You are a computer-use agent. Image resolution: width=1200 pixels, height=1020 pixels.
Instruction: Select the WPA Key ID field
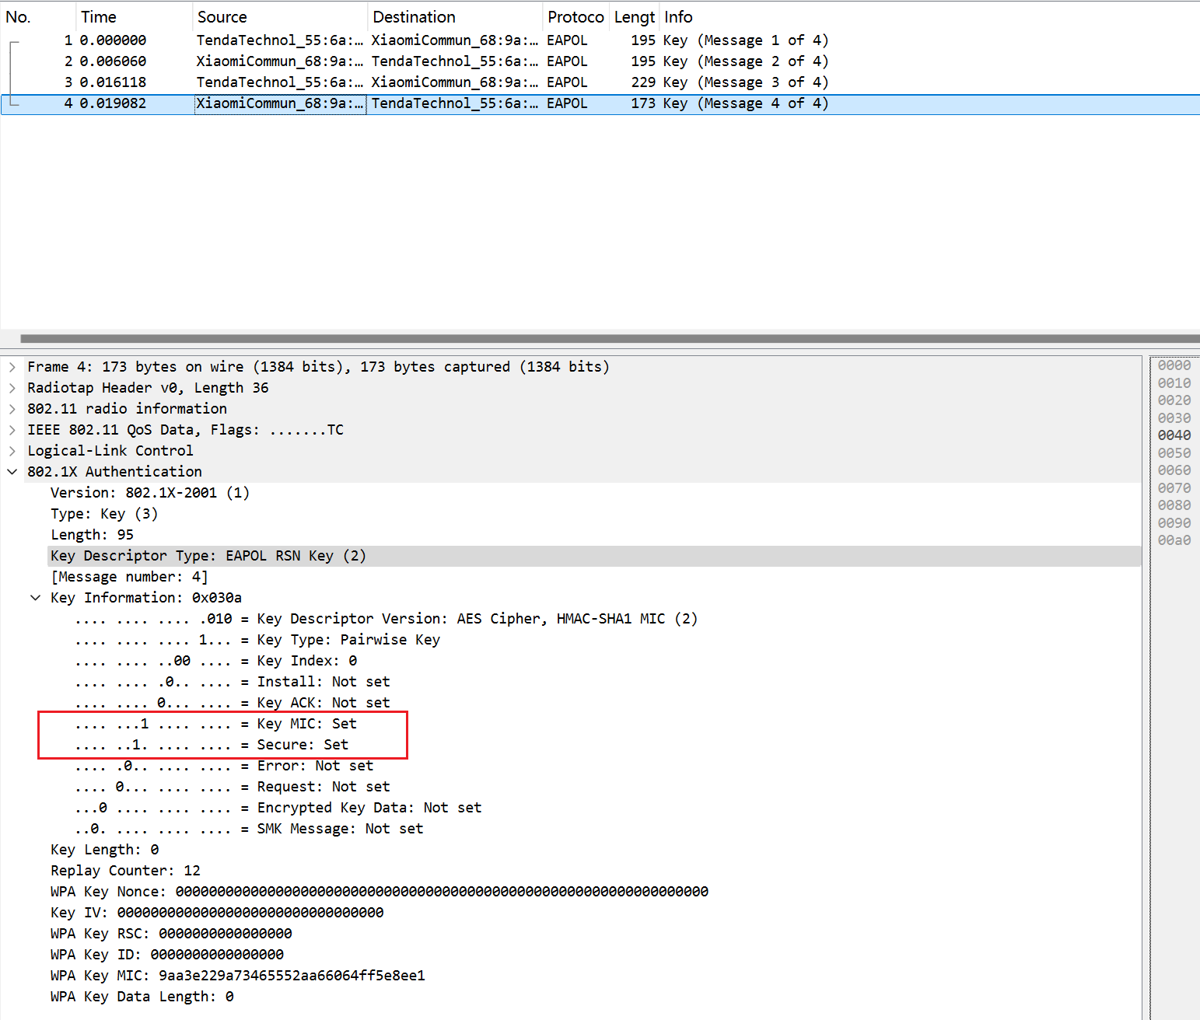point(167,955)
